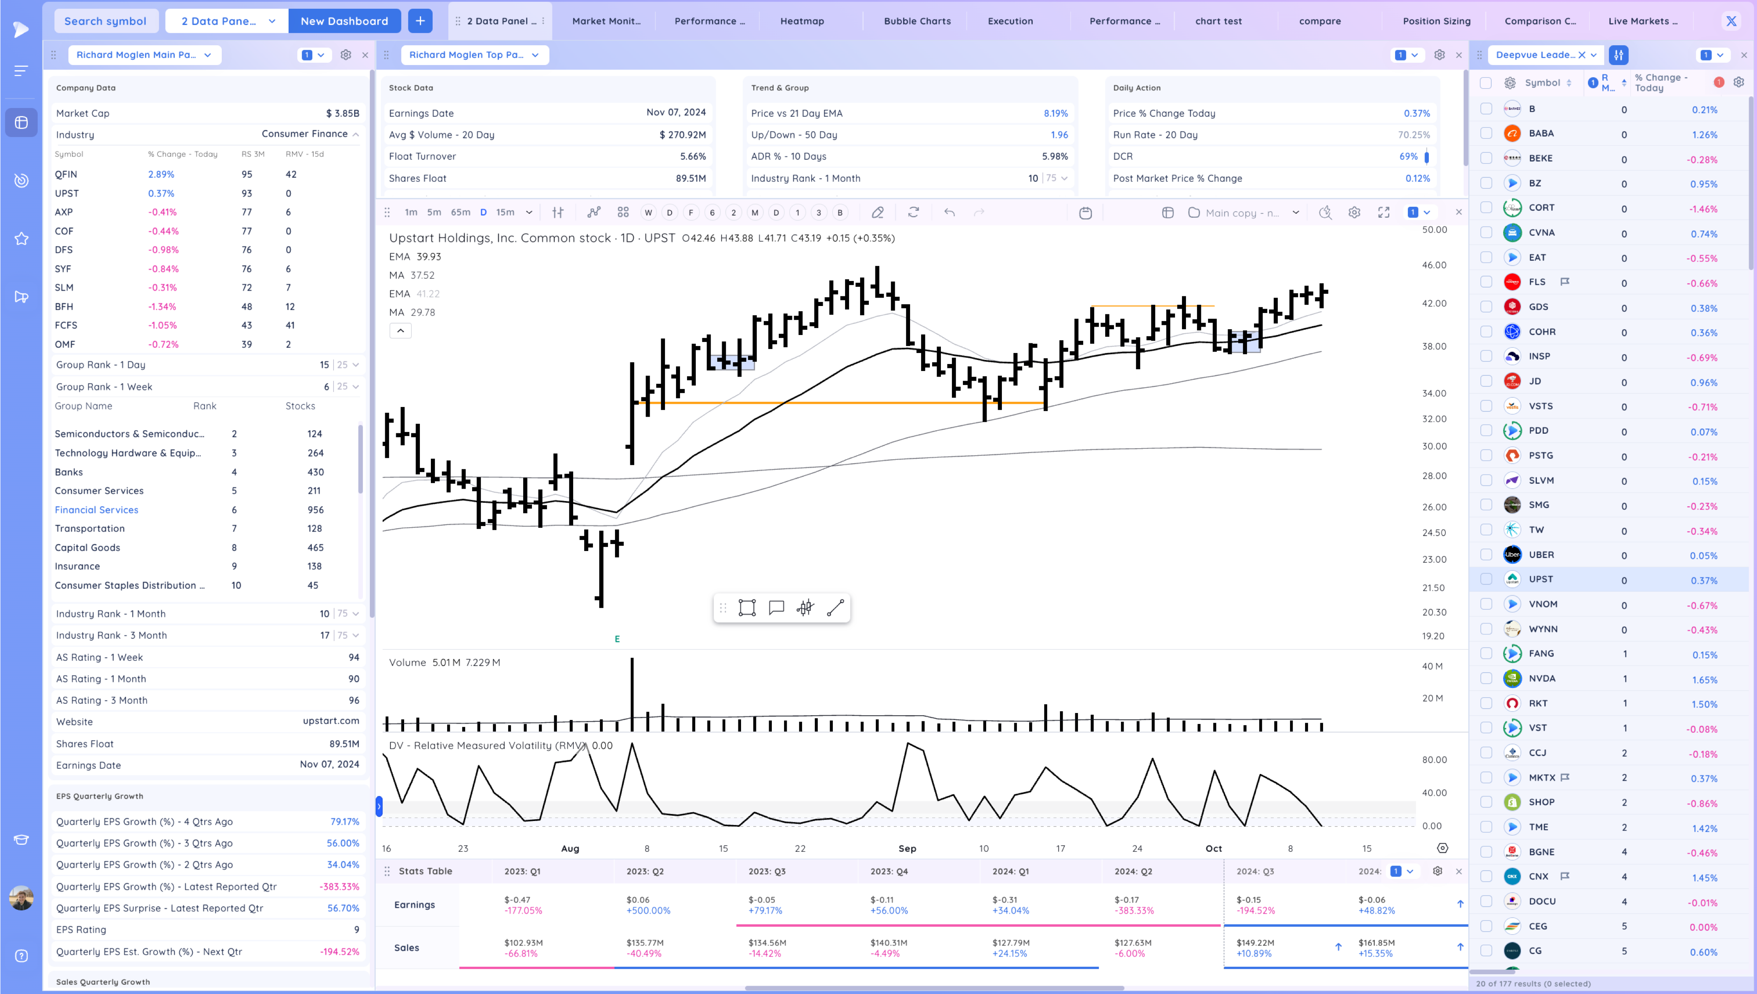Switch to the Heatmap tab
1757x994 pixels.
point(802,21)
